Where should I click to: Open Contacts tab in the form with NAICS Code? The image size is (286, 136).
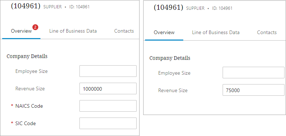coord(124,31)
